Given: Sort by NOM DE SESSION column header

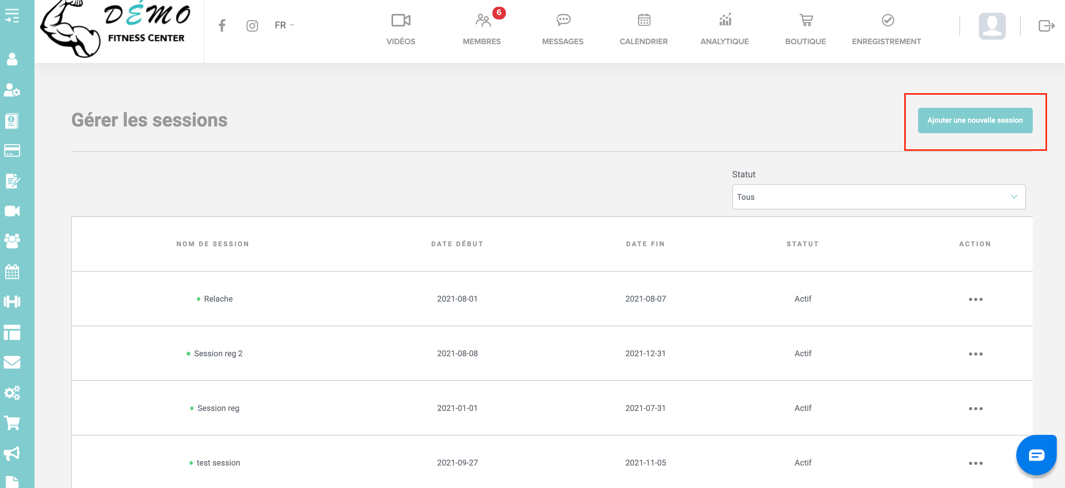Looking at the screenshot, I should pos(213,244).
